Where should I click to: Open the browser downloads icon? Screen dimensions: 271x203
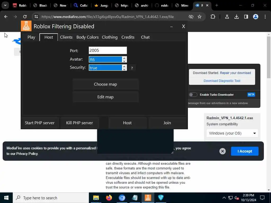point(236,17)
